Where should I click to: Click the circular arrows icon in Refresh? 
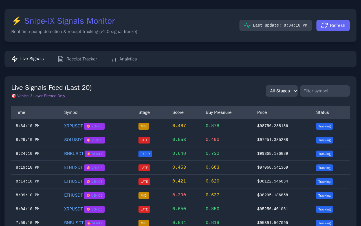click(x=324, y=25)
